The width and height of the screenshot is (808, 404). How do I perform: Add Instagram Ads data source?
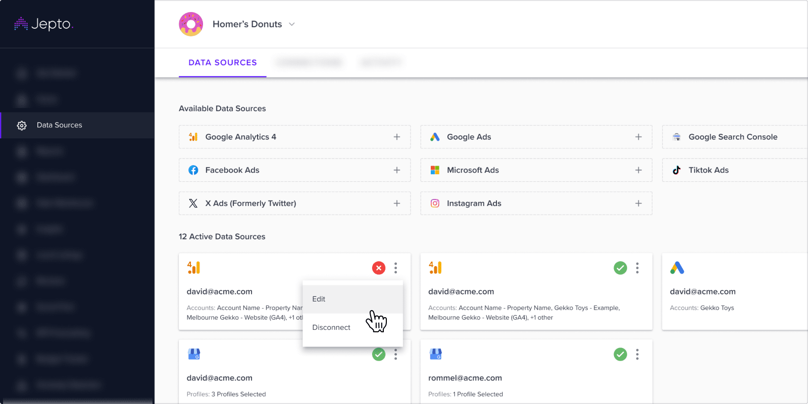(x=536, y=203)
